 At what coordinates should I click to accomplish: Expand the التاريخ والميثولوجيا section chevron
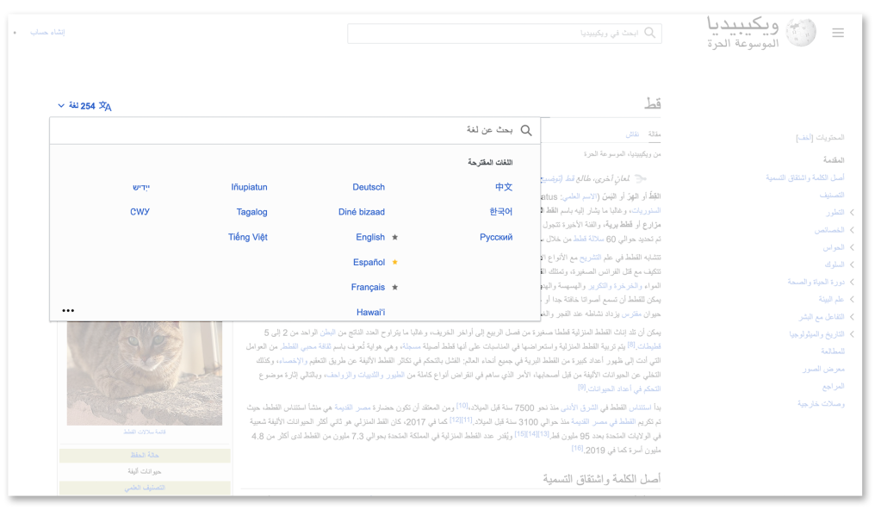[x=852, y=334]
